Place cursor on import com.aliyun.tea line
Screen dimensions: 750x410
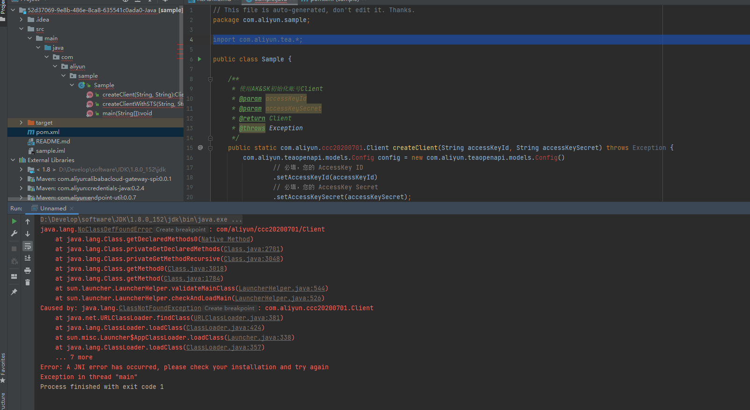[258, 40]
